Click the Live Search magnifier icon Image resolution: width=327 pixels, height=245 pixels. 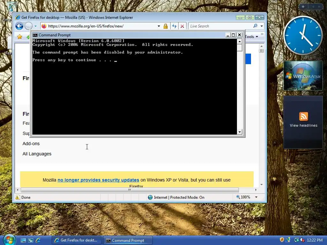255,26
